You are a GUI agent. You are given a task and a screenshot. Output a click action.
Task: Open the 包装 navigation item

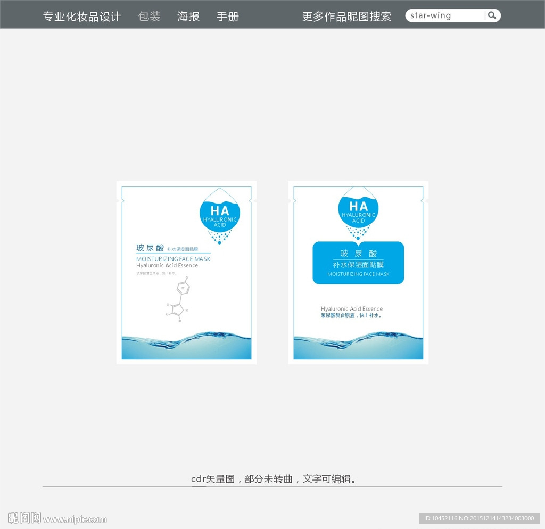(148, 16)
